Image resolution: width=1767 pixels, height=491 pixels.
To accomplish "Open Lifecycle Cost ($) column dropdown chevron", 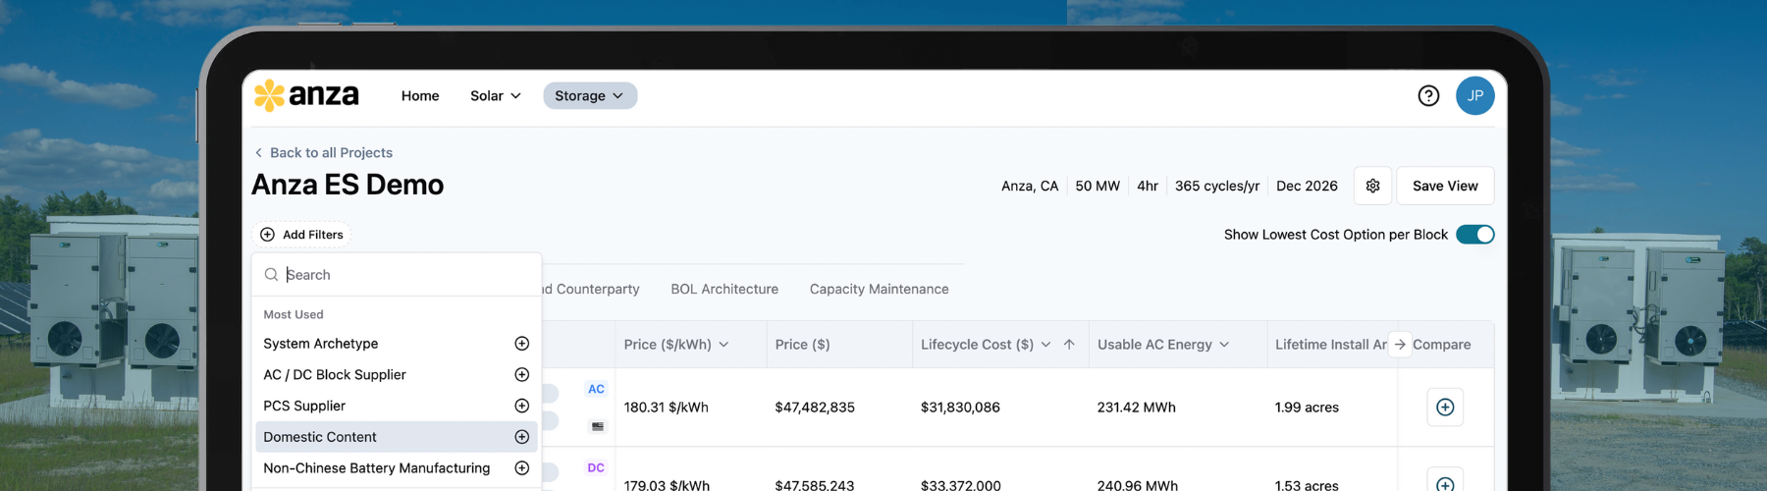I will coord(1045,345).
